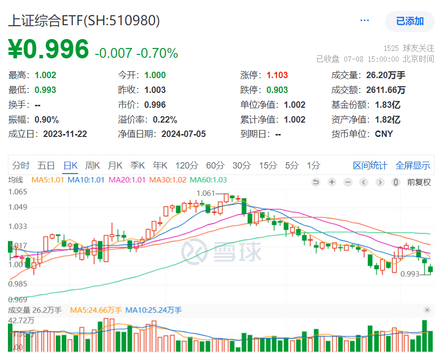The image size is (445, 353).
Task: Click the 溢价率 value 0.22%
Action: [x=165, y=120]
